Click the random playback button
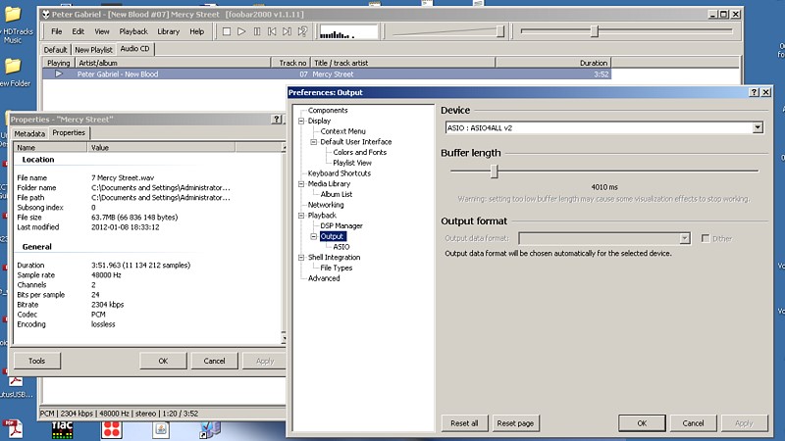The image size is (785, 441). point(302,31)
